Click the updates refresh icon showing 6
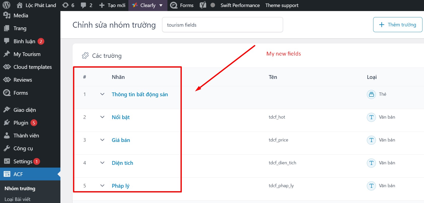The height and width of the screenshot is (203, 424). coord(65,5)
